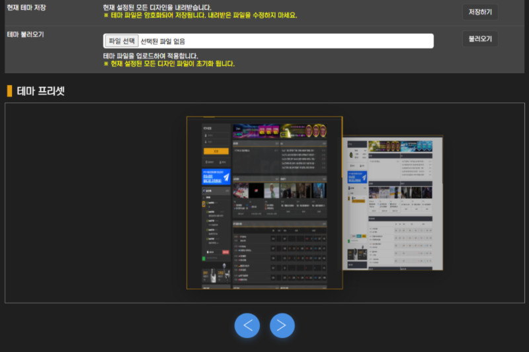529x352 pixels.
Task: Click the 테마 불러오기 row label
Action: click(x=25, y=34)
